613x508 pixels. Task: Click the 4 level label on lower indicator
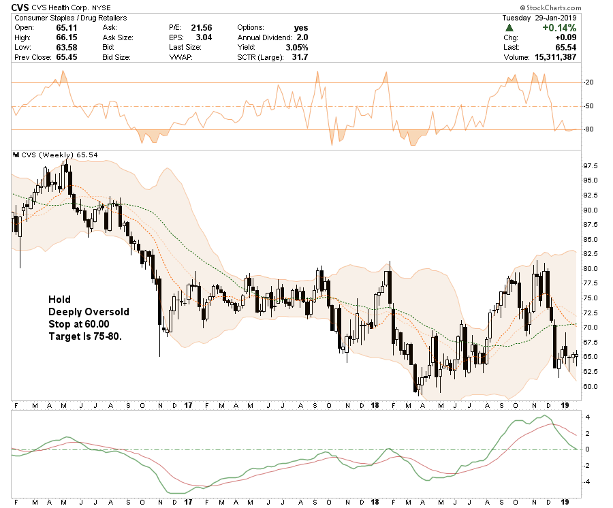point(588,417)
